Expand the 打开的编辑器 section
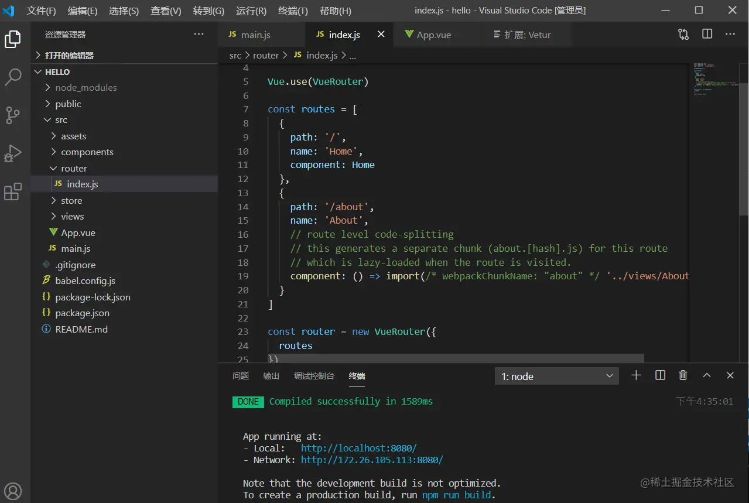749x503 pixels. 124,56
